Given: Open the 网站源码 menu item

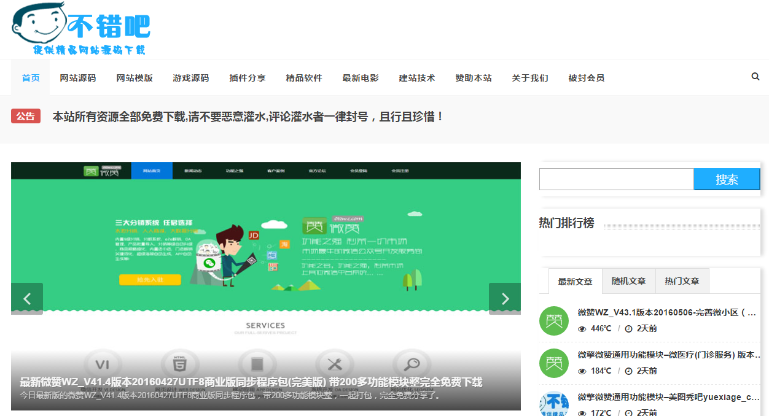Looking at the screenshot, I should coord(77,77).
